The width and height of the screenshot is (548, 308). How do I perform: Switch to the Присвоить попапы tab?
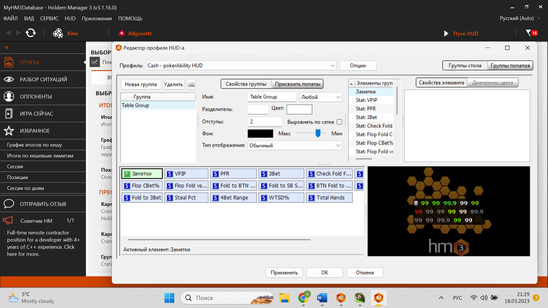tap(297, 84)
